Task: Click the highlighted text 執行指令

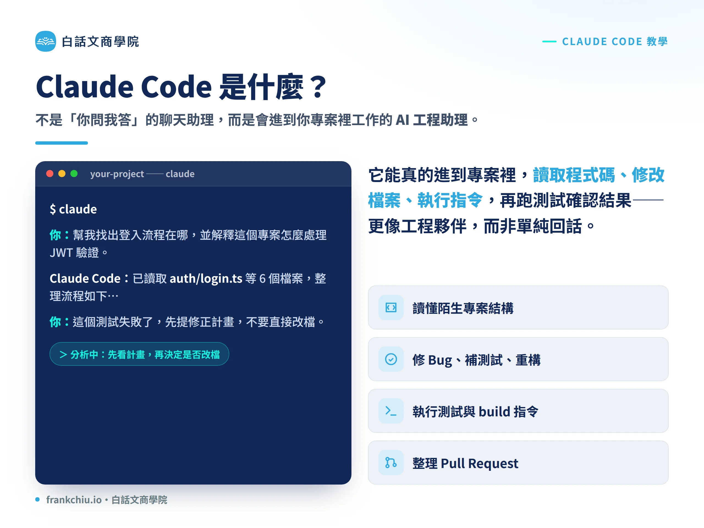Action: point(450,200)
